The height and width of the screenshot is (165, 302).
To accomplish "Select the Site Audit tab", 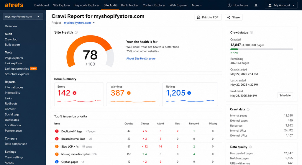I will click(x=110, y=5).
